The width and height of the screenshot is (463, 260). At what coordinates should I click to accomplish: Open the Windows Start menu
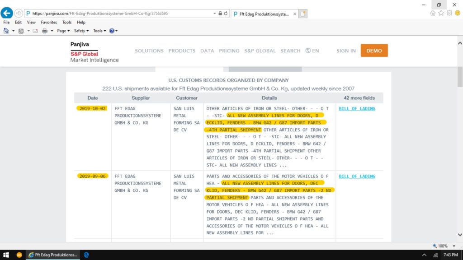tap(6, 255)
